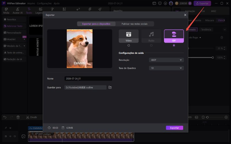The width and height of the screenshot is (231, 144).
Task: Click the Dividir scissors tool
Action: [x=31, y=117]
